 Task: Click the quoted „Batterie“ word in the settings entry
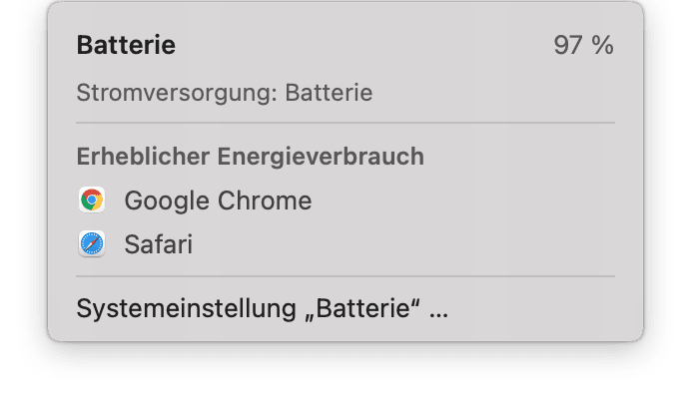362,308
